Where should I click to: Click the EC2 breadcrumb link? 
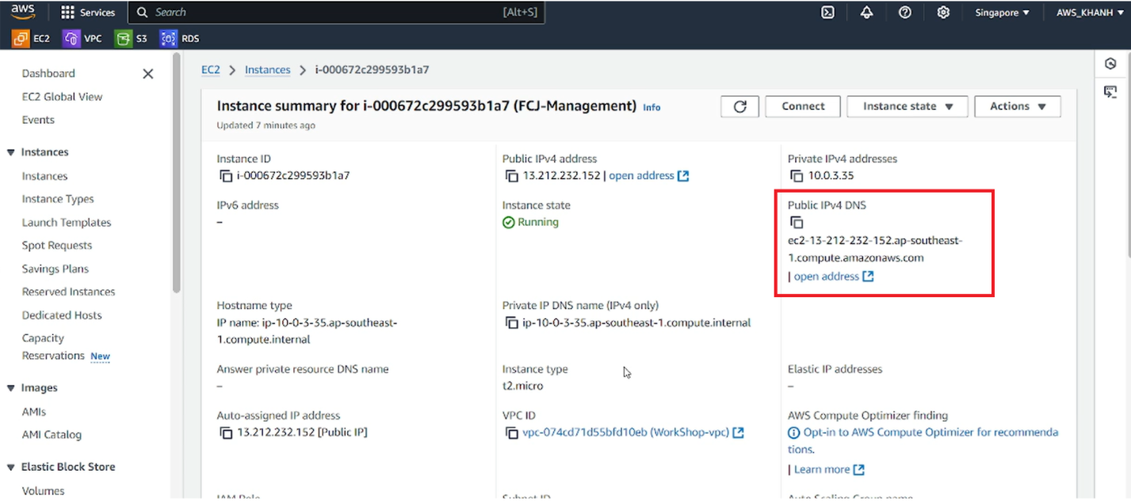coord(210,70)
